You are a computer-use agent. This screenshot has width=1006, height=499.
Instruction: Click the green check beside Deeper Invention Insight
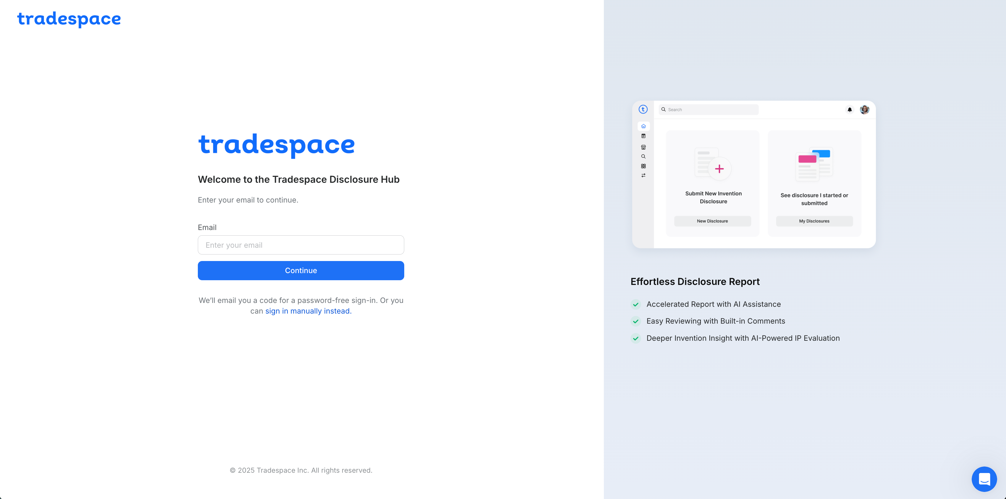pyautogui.click(x=636, y=338)
